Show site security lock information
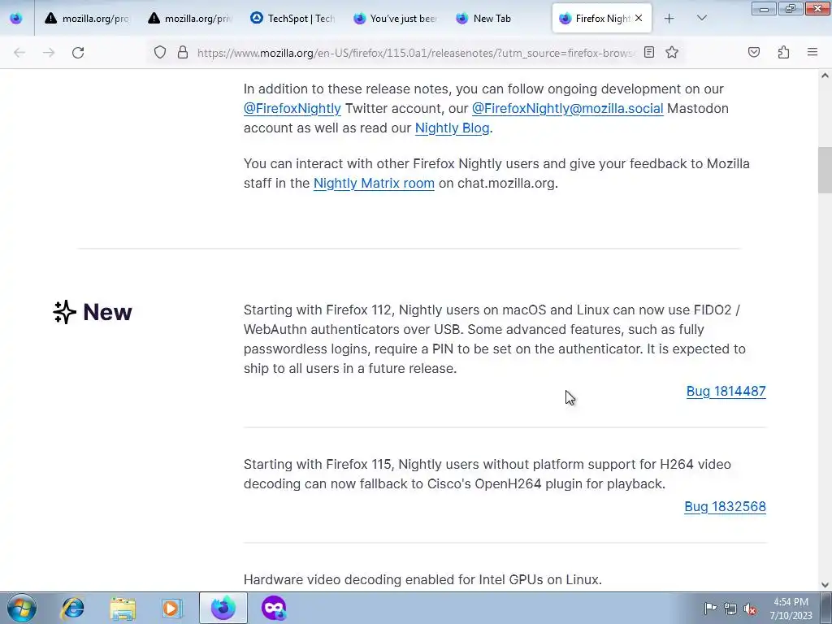This screenshot has width=832, height=624. (183, 52)
